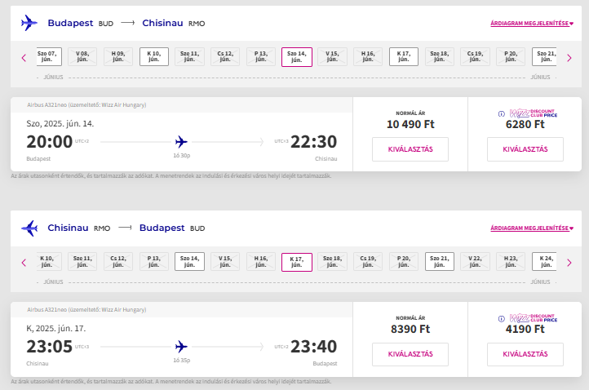Choose the 10 490 Ft normal fare
Viewport: 589px width, 390px height.
coord(410,149)
